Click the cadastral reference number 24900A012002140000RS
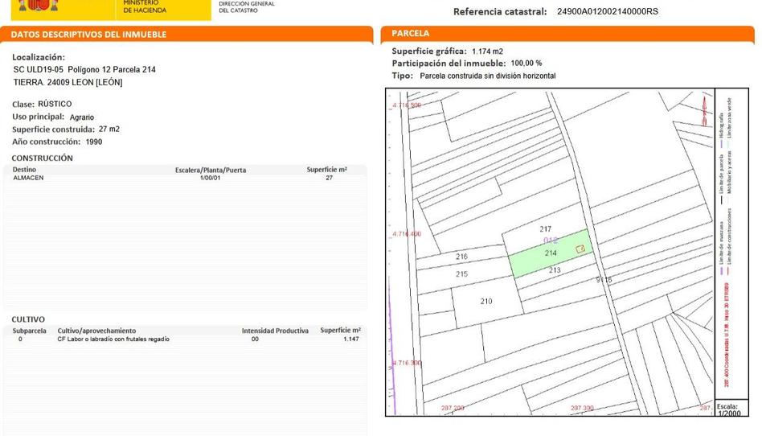 pyautogui.click(x=607, y=12)
